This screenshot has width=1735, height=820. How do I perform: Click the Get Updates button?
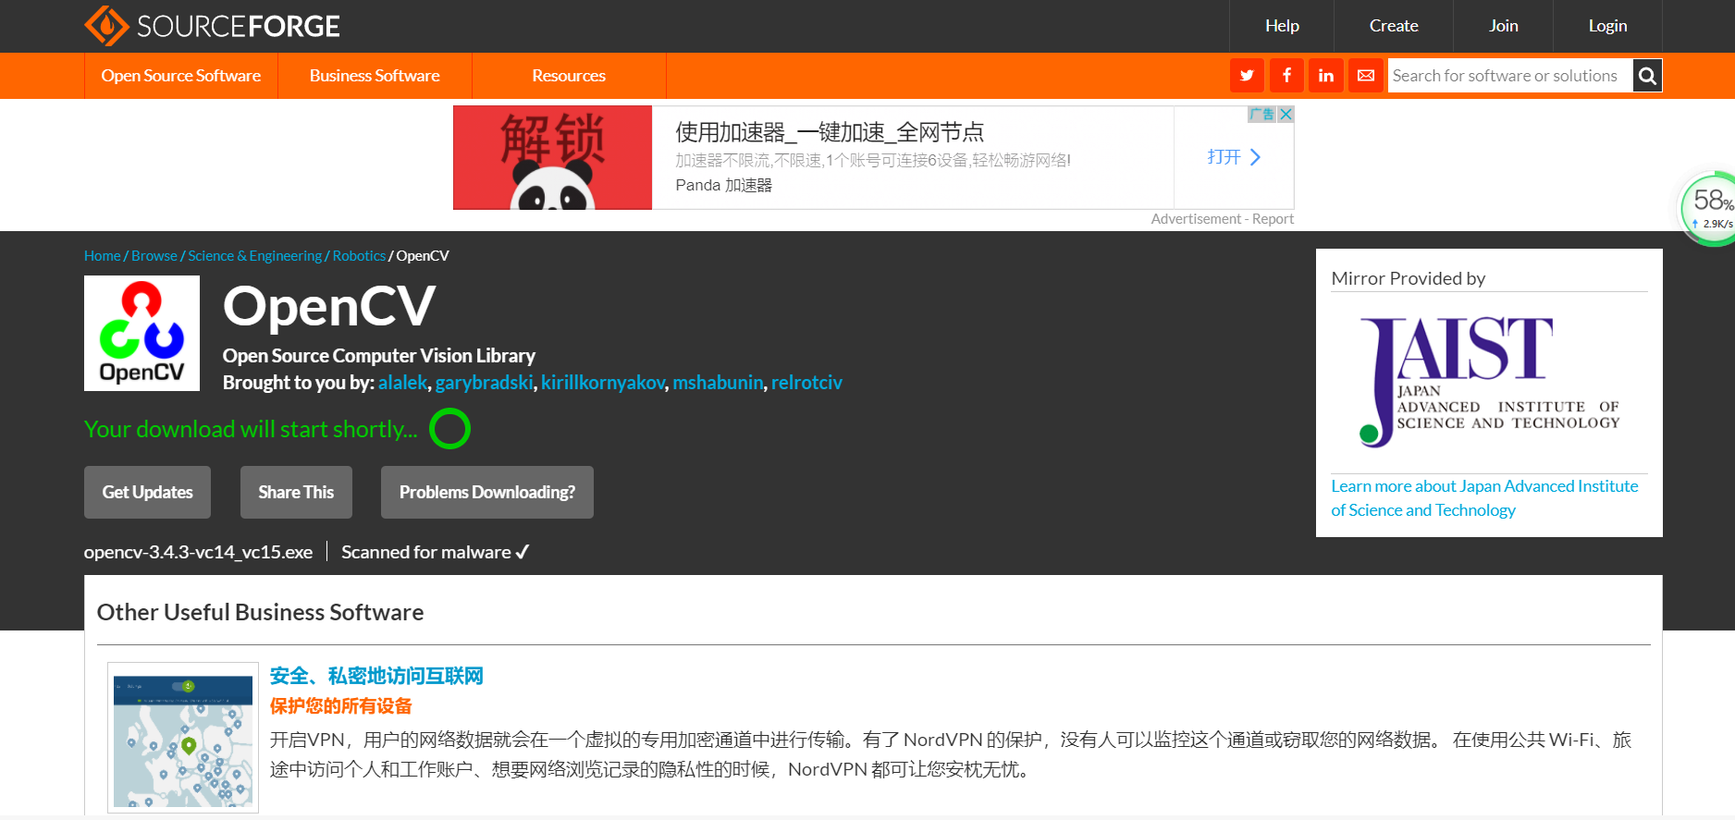coord(147,493)
